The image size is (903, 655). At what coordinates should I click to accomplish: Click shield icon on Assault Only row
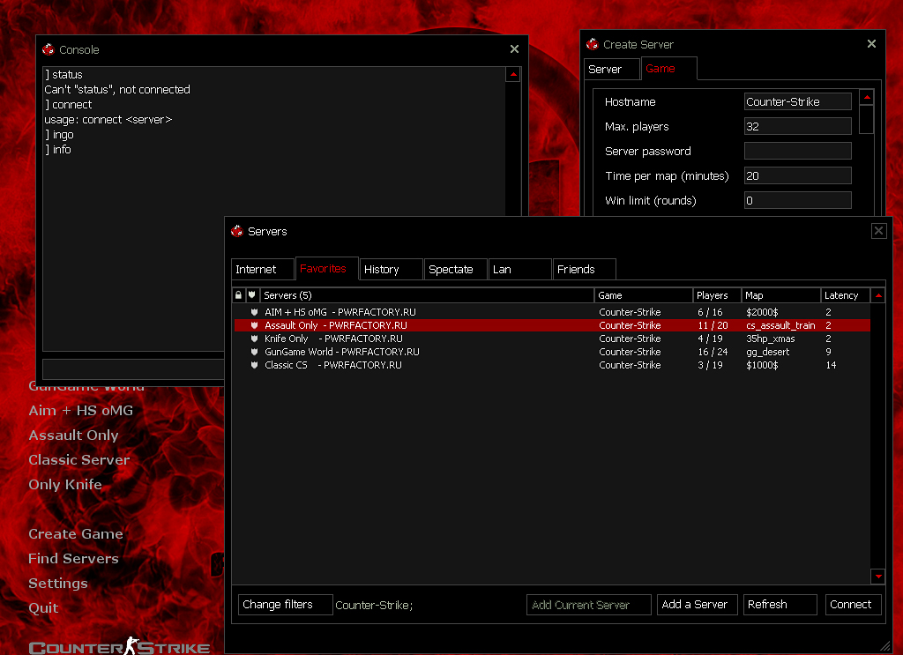pos(254,325)
